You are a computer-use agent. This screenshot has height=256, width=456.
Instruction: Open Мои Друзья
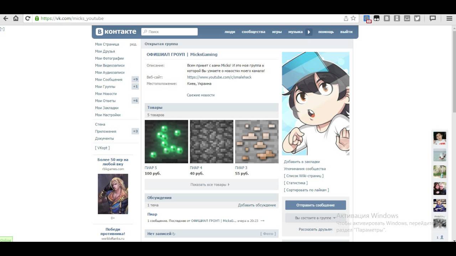point(105,51)
